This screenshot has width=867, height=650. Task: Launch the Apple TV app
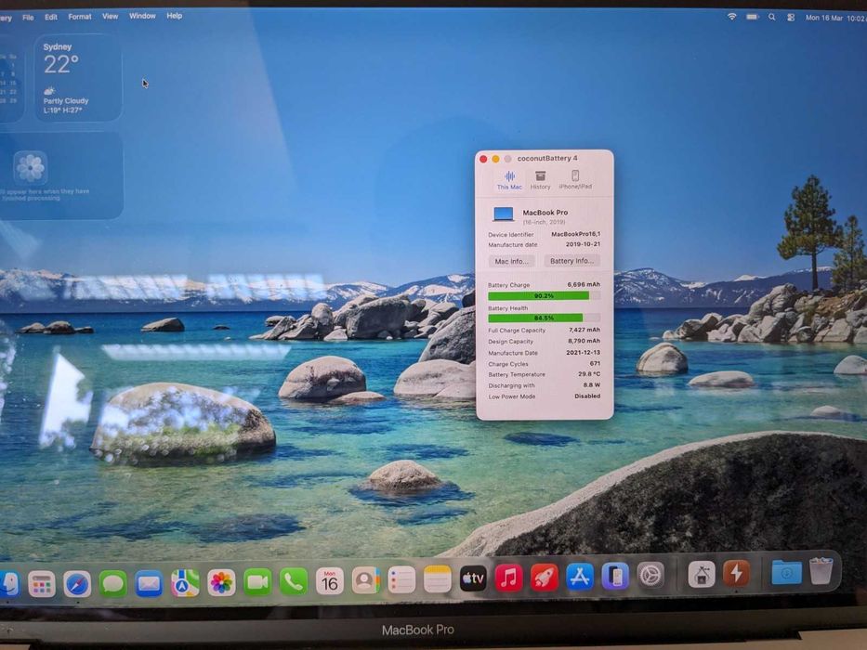tap(473, 578)
